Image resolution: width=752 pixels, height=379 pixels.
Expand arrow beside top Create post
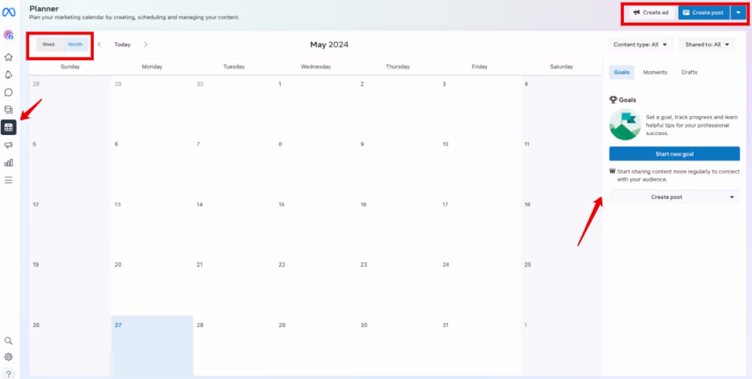737,13
